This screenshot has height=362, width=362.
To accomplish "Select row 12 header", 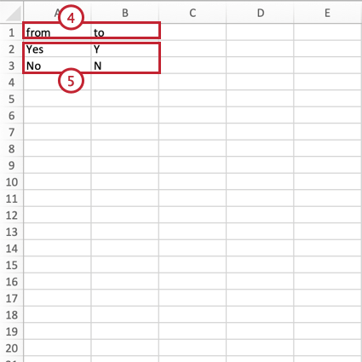I will click(11, 215).
